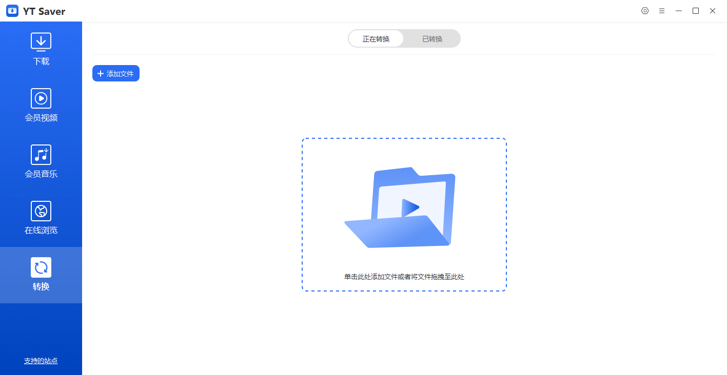Minimize the YT Saver window

point(679,11)
